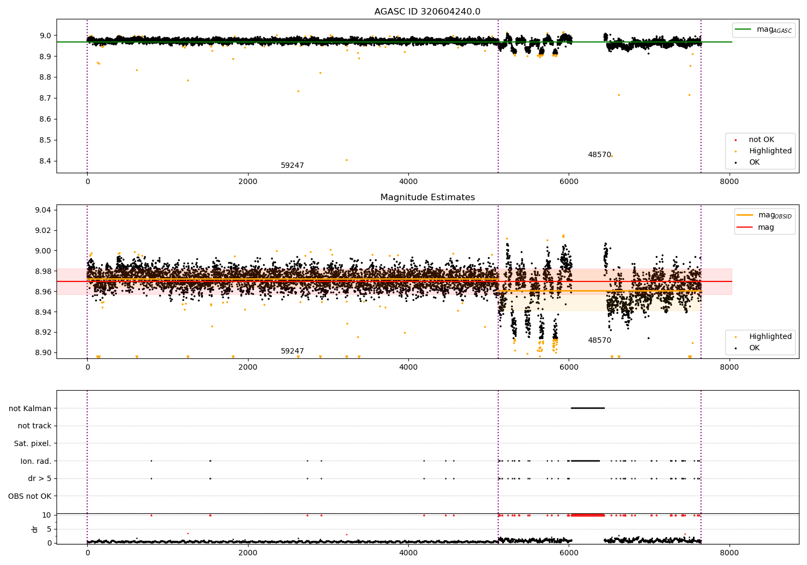Click the 'dr > 5' axis label
Viewport: 807px width, 565px height.
click(x=39, y=479)
